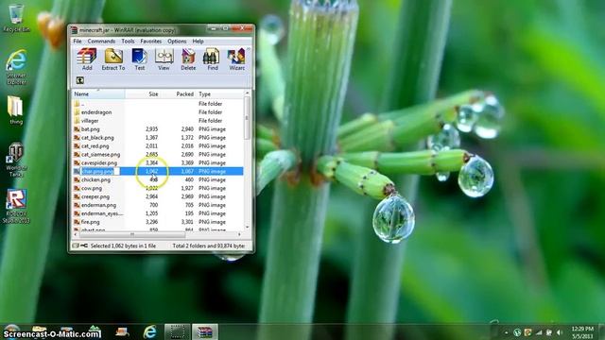Select the '..' parent folder row

pyautogui.click(x=158, y=104)
